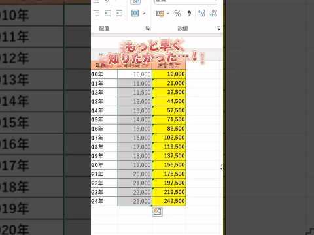Select the year cell ending in 24年
The image size is (314, 235).
[x=104, y=201]
